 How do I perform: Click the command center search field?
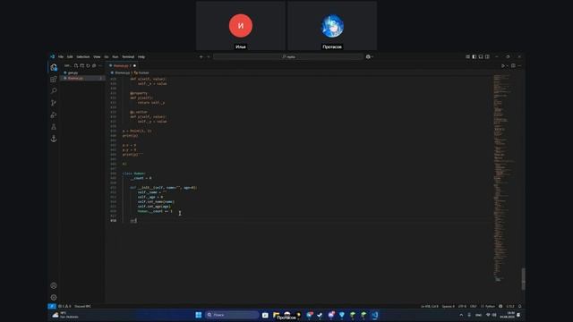coord(288,56)
